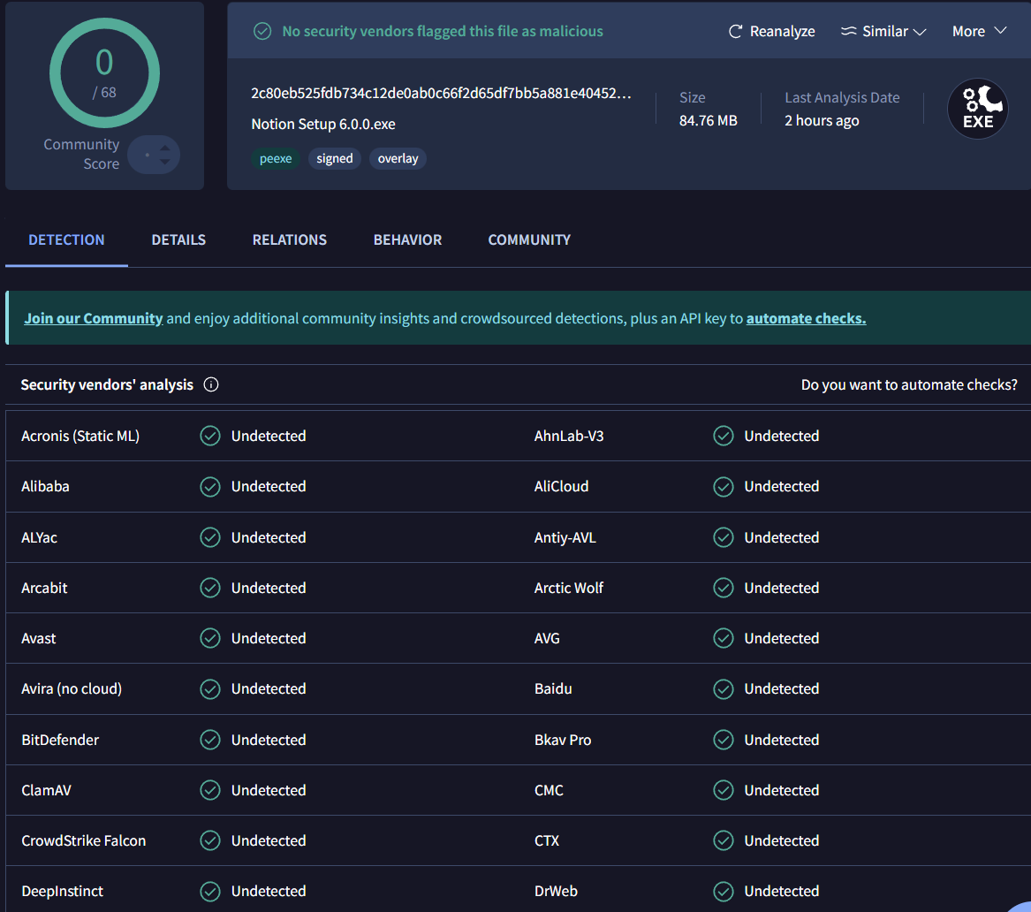Click the ALYac undetected checkmark icon

210,537
